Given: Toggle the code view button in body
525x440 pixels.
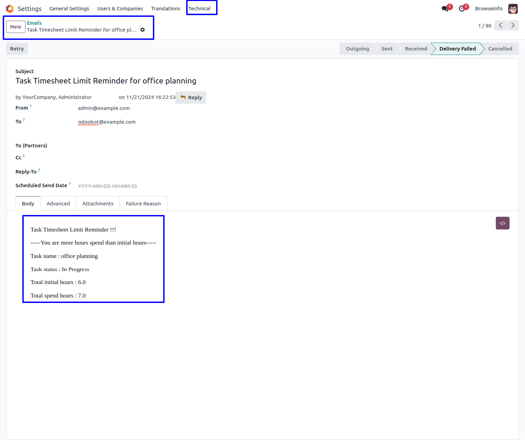Looking at the screenshot, I should [502, 223].
